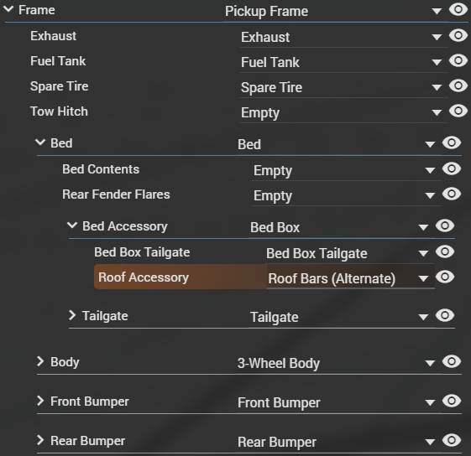Select the Roof Accessory highlighted row label
The height and width of the screenshot is (456, 471).
coord(144,277)
